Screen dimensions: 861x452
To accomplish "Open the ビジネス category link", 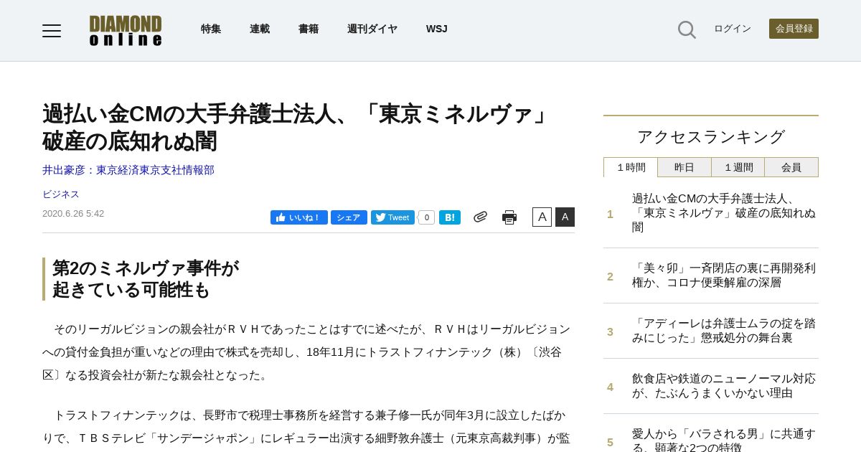I will (61, 194).
